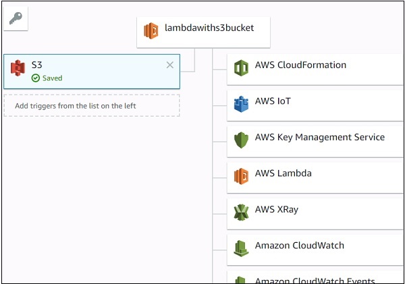Click the AWS CloudFormation icon
This screenshot has width=405, height=284.
point(241,67)
